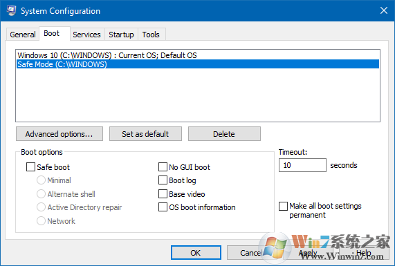Confirm changes with the OK button
Screen dimensions: 395x266
pyautogui.click(x=196, y=253)
